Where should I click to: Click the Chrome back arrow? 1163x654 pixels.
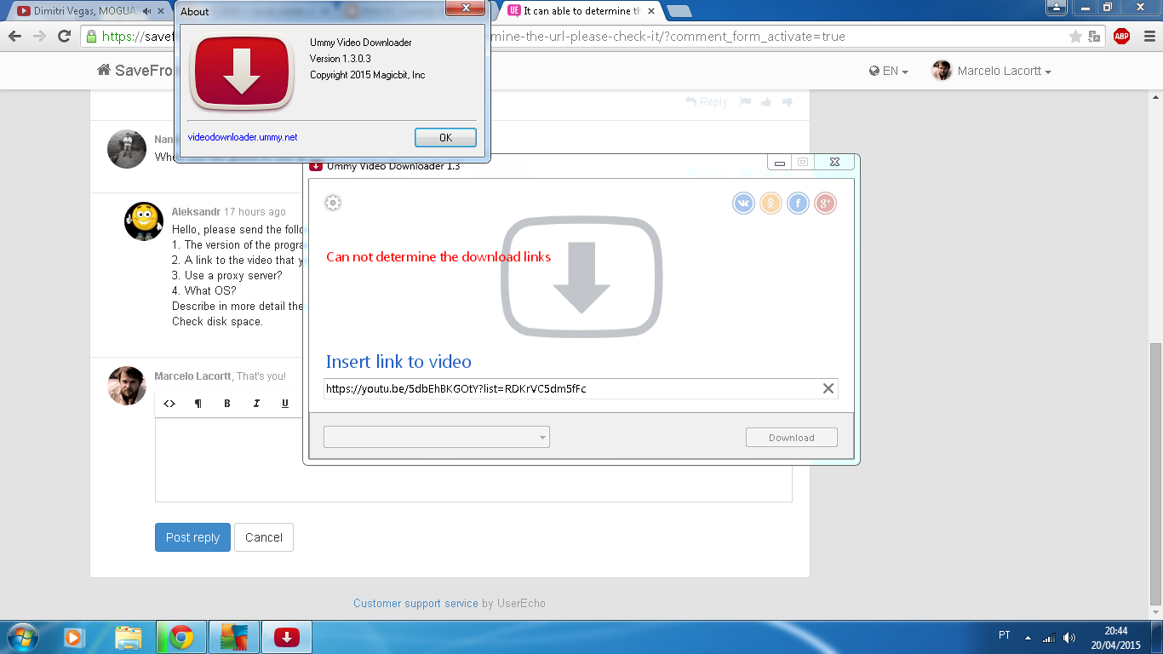pos(14,36)
